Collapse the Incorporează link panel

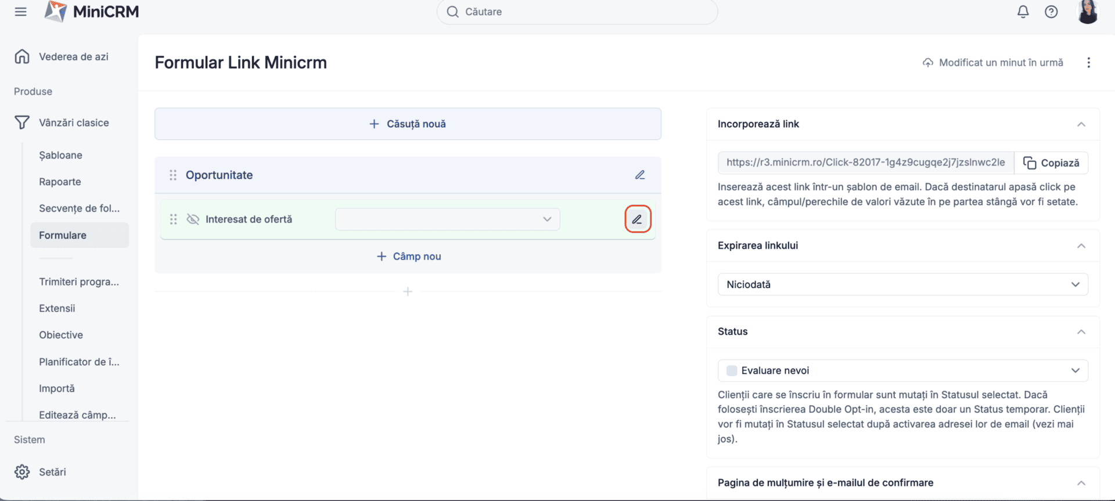click(x=1081, y=124)
